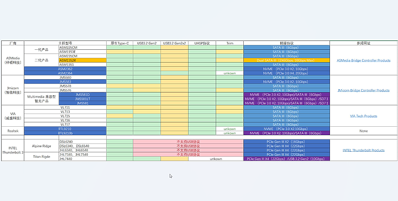Image resolution: width=398 pixels, height=201 pixels.
Task: Click the USB3.2 Gen2 column header
Action: (146, 43)
